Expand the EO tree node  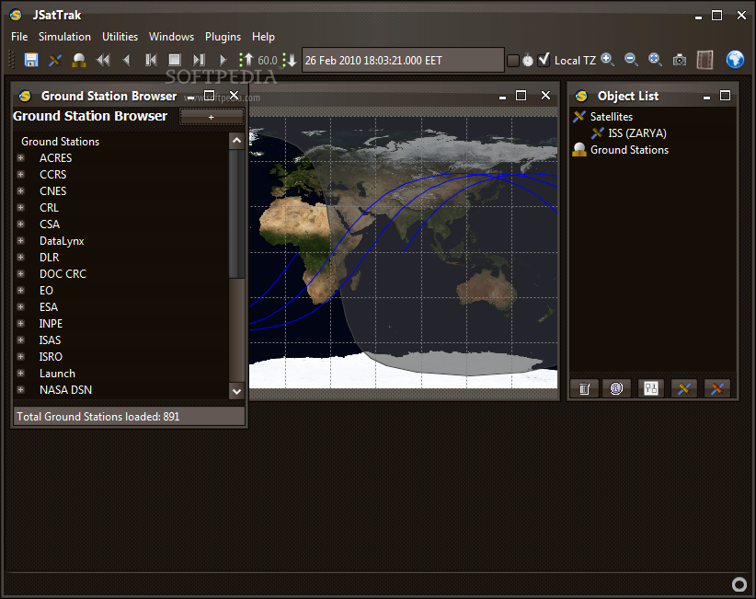coord(21,291)
